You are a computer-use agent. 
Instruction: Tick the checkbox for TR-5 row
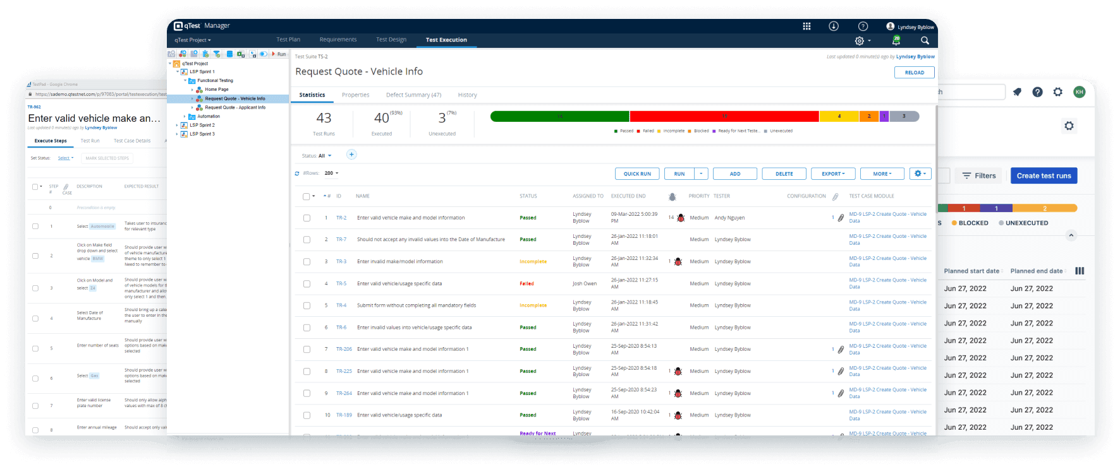307,284
